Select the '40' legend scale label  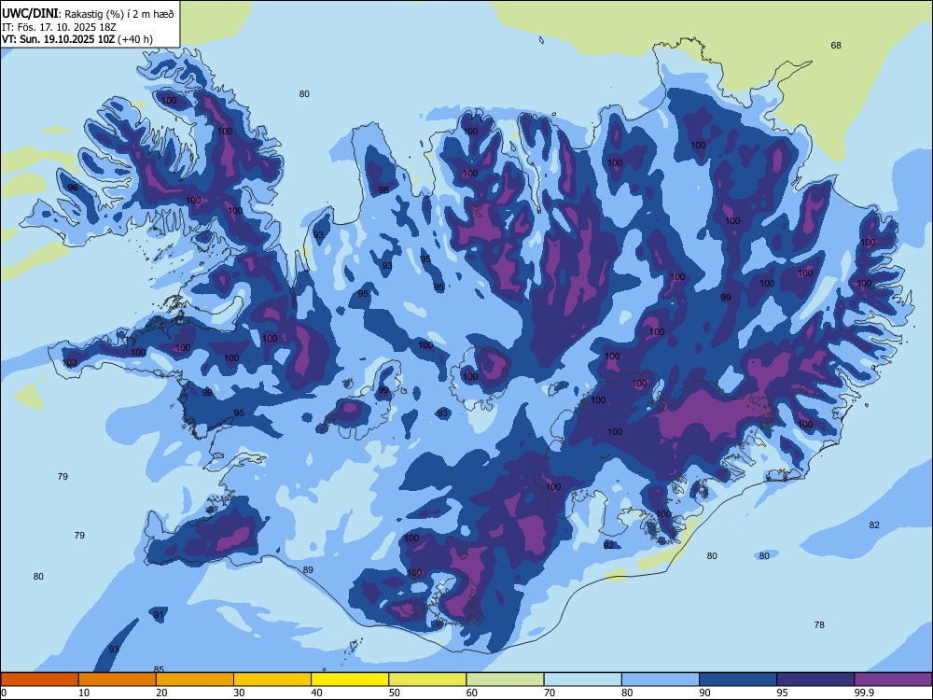tap(316, 693)
